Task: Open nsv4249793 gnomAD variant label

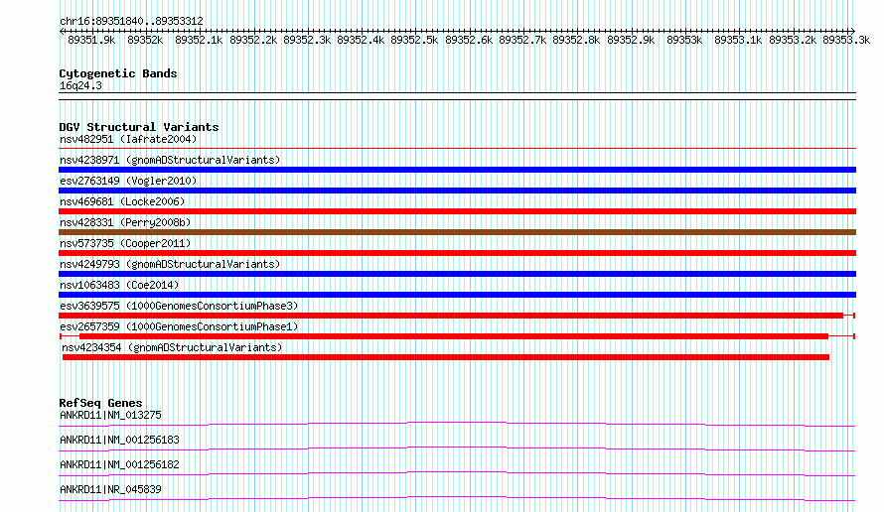Action: click(170, 264)
